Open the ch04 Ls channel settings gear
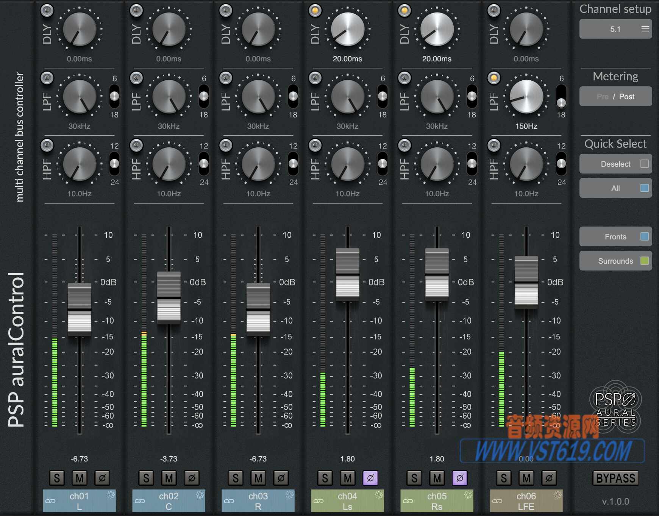This screenshot has height=516, width=659. pos(379,495)
